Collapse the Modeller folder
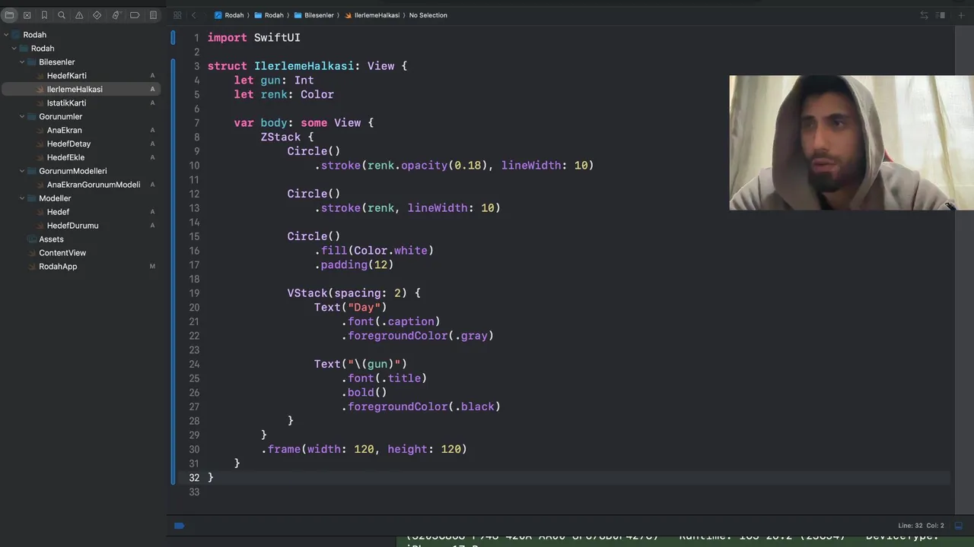 pyautogui.click(x=22, y=199)
